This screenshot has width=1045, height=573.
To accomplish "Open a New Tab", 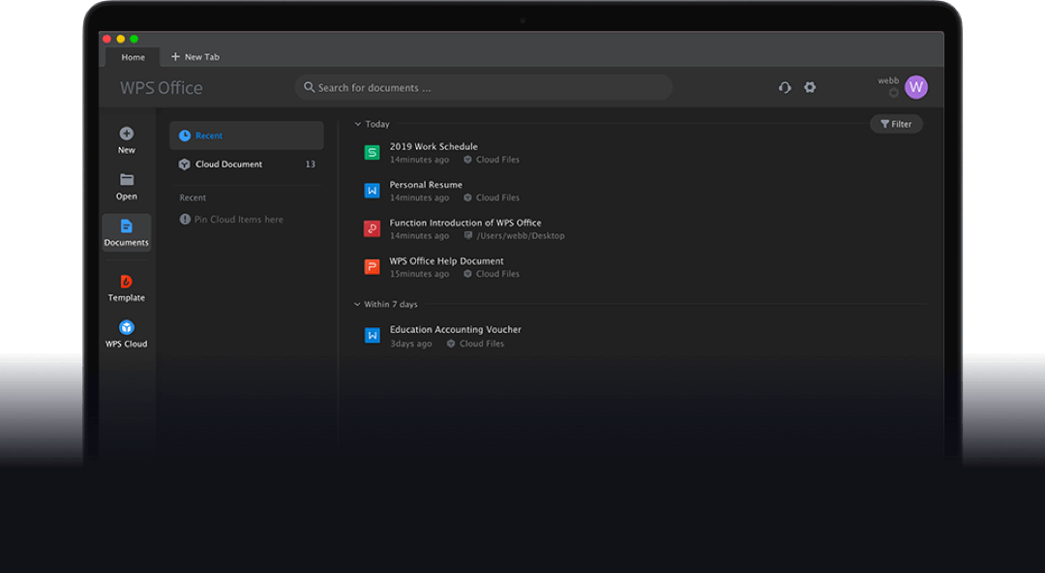I will click(195, 57).
